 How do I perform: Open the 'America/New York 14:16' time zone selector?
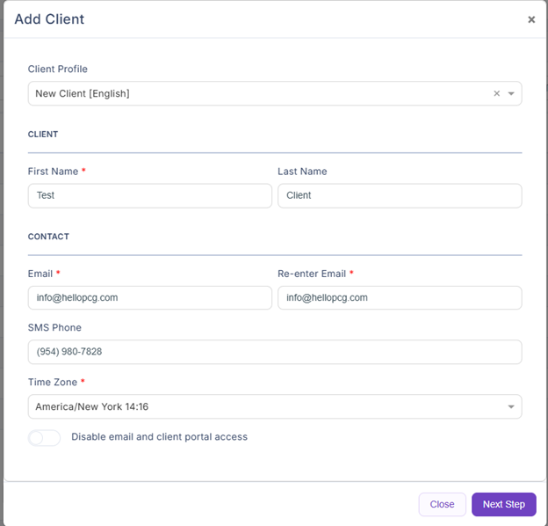[263, 406]
